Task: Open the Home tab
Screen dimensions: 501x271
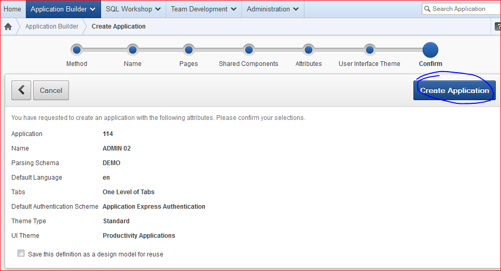Action: [12, 9]
